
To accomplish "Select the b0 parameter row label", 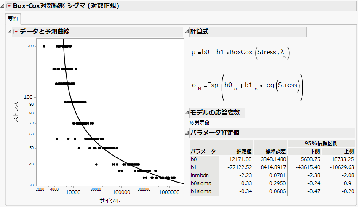I will click(194, 159).
